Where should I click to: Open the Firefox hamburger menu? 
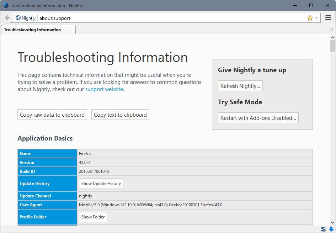328,17
